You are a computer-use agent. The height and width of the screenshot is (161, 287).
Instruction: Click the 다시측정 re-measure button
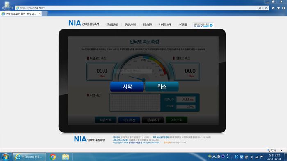point(129,120)
